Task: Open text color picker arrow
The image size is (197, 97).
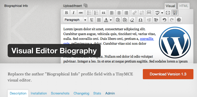Action: tap(111, 20)
